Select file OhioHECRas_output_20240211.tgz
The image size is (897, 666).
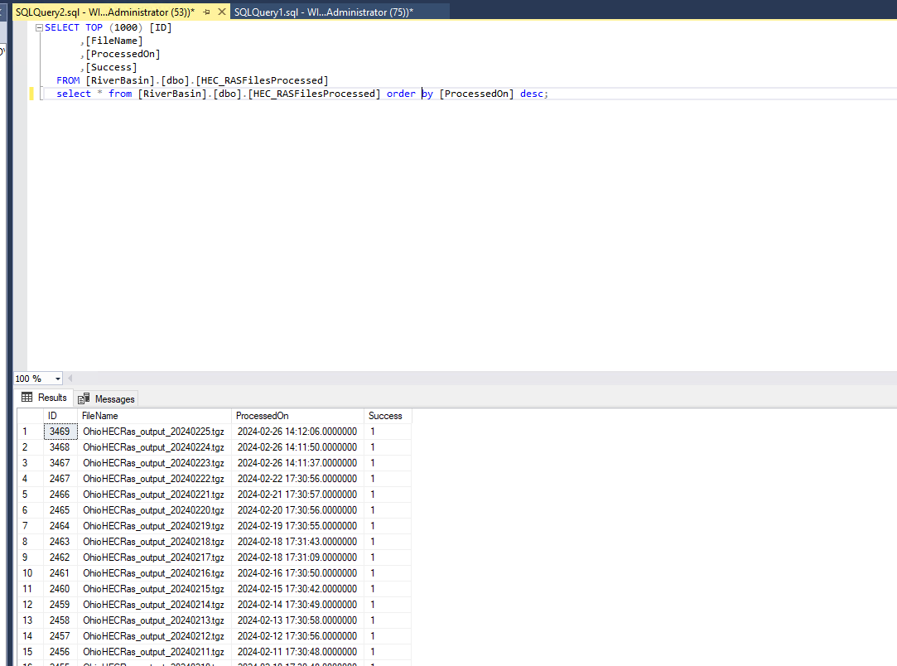point(154,652)
